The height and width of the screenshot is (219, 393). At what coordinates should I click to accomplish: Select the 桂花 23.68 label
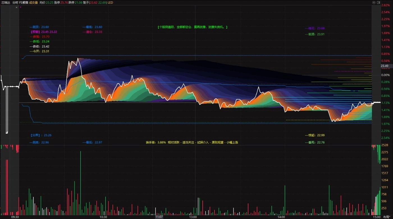tap(315, 28)
